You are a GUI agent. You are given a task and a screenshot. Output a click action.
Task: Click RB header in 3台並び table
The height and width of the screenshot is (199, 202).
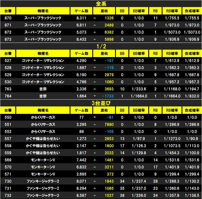(155, 110)
